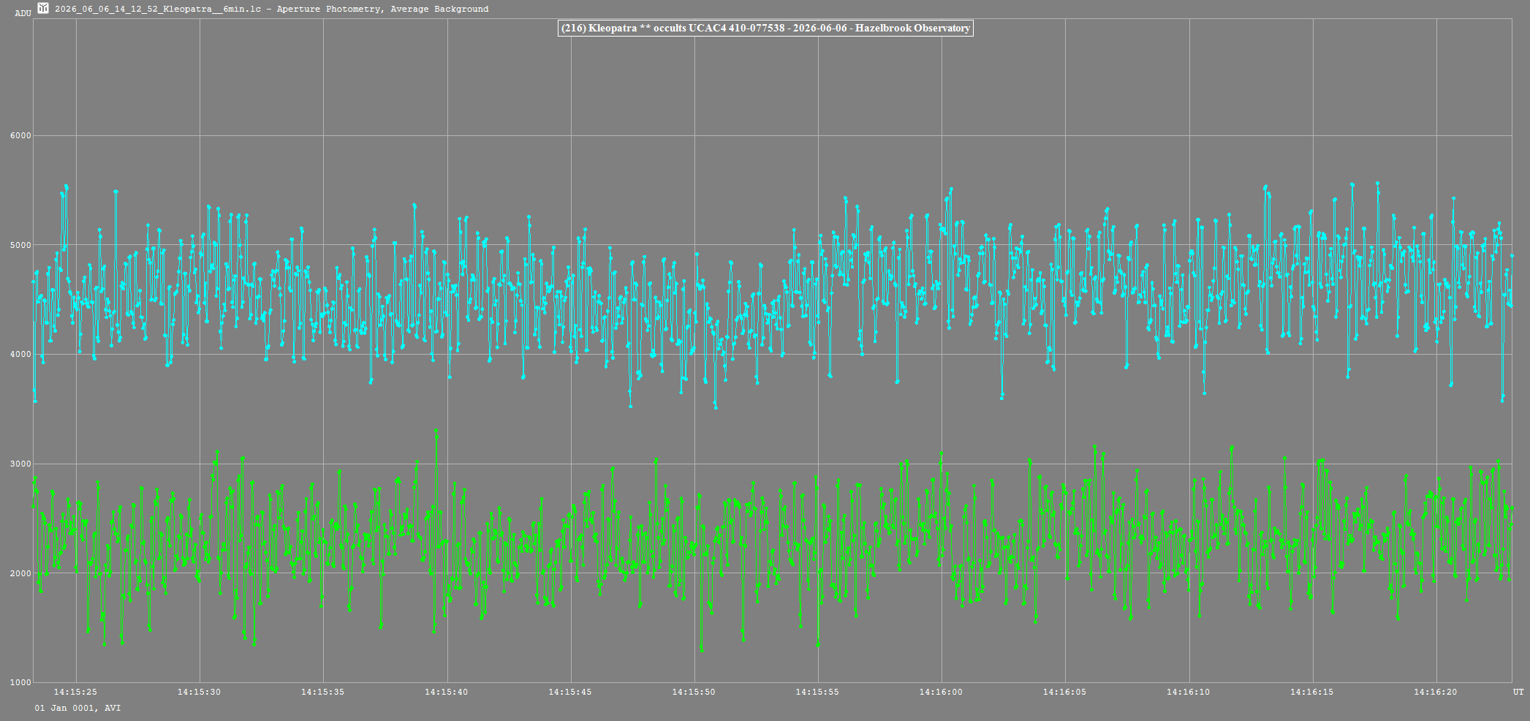The height and width of the screenshot is (721, 1530).
Task: Click the 3000 y-axis value
Action: tap(20, 464)
